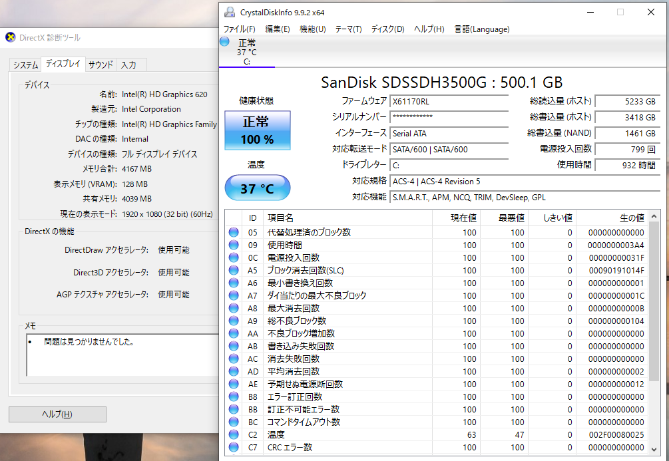Click the status orb of attribute A6 row
Viewport: 669px width, 461px height.
[234, 283]
